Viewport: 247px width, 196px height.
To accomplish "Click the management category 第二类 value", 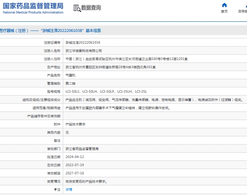I will 70,83.
